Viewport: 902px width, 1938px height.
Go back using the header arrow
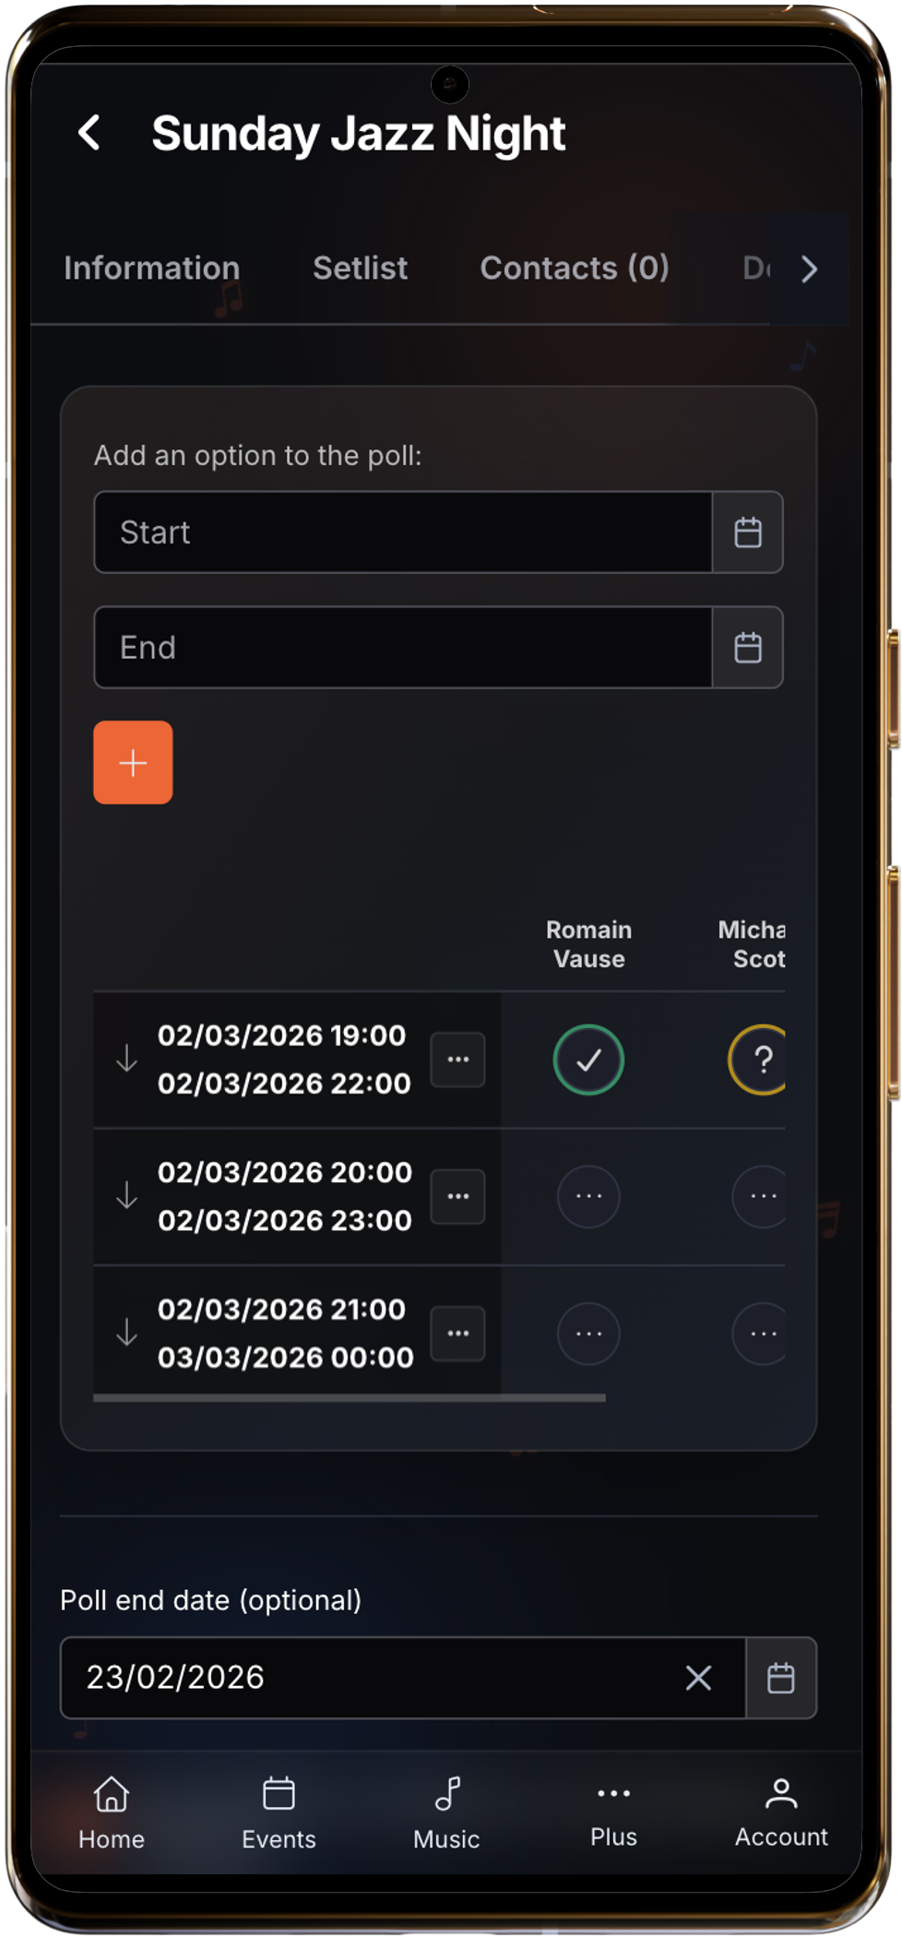[89, 133]
